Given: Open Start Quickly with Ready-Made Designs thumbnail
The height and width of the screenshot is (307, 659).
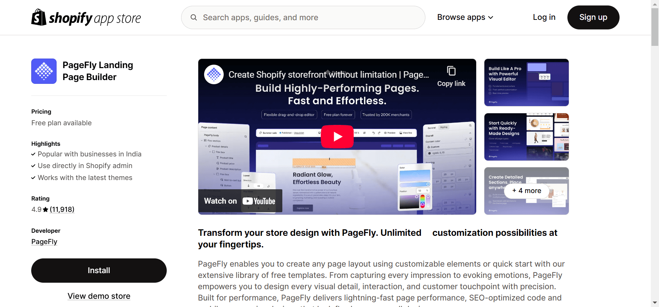Looking at the screenshot, I should click(526, 137).
